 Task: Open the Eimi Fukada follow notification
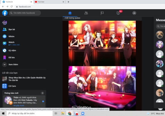pyautogui.click(x=24, y=101)
